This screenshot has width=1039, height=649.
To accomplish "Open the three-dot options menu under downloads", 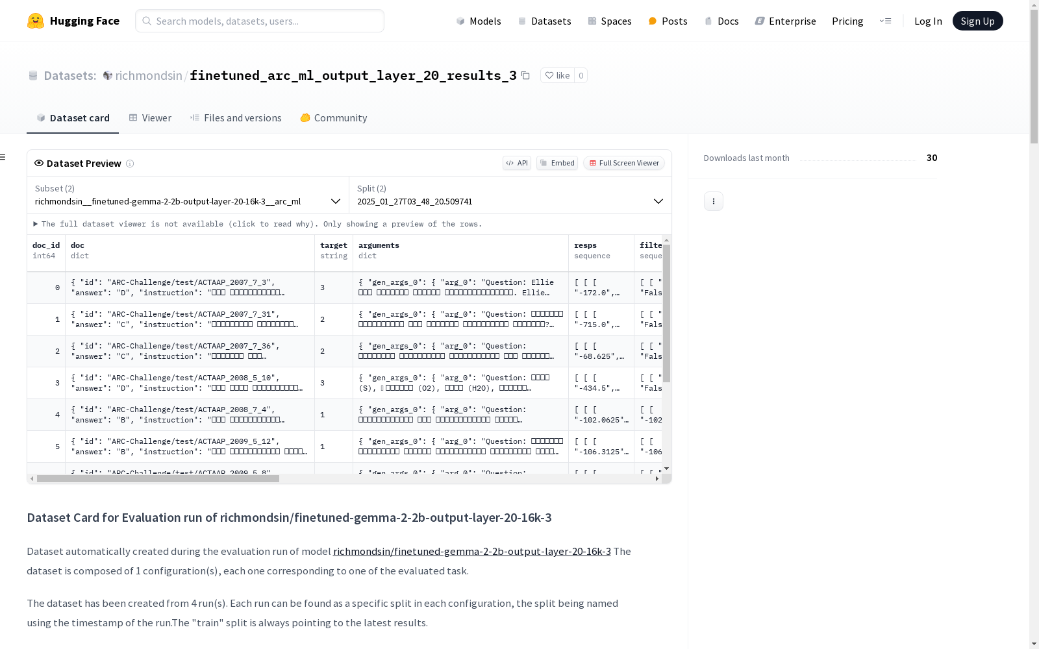I will (x=714, y=201).
